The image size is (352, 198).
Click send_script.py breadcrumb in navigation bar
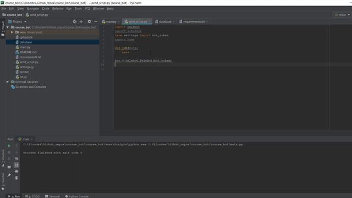click(x=37, y=15)
